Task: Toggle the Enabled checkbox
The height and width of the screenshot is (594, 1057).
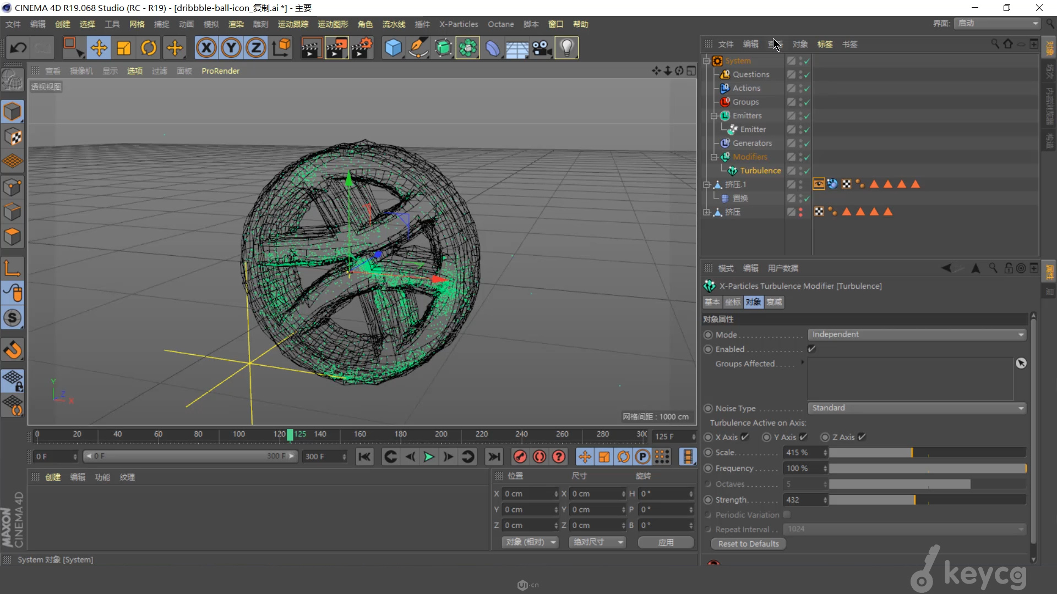Action: click(811, 349)
